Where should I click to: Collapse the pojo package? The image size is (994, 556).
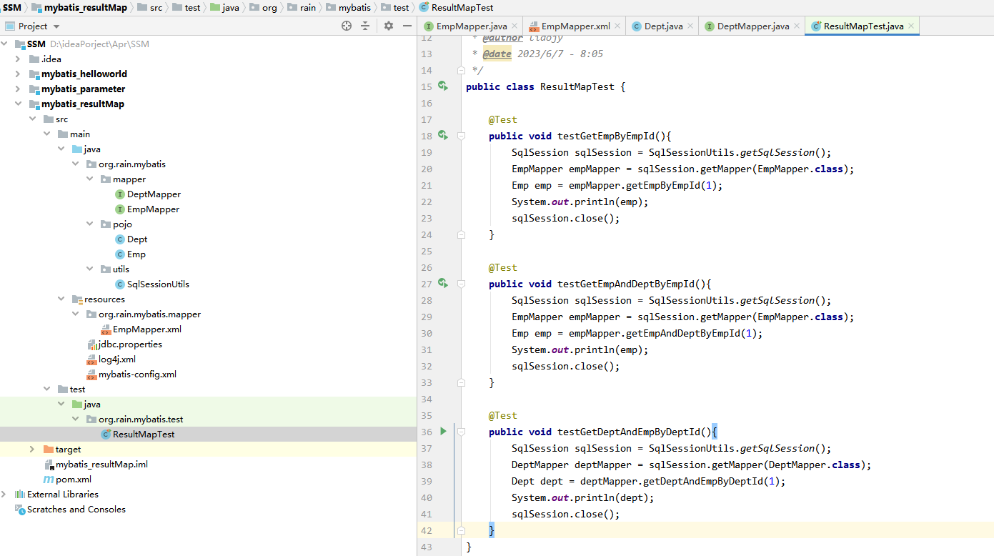[x=90, y=224]
